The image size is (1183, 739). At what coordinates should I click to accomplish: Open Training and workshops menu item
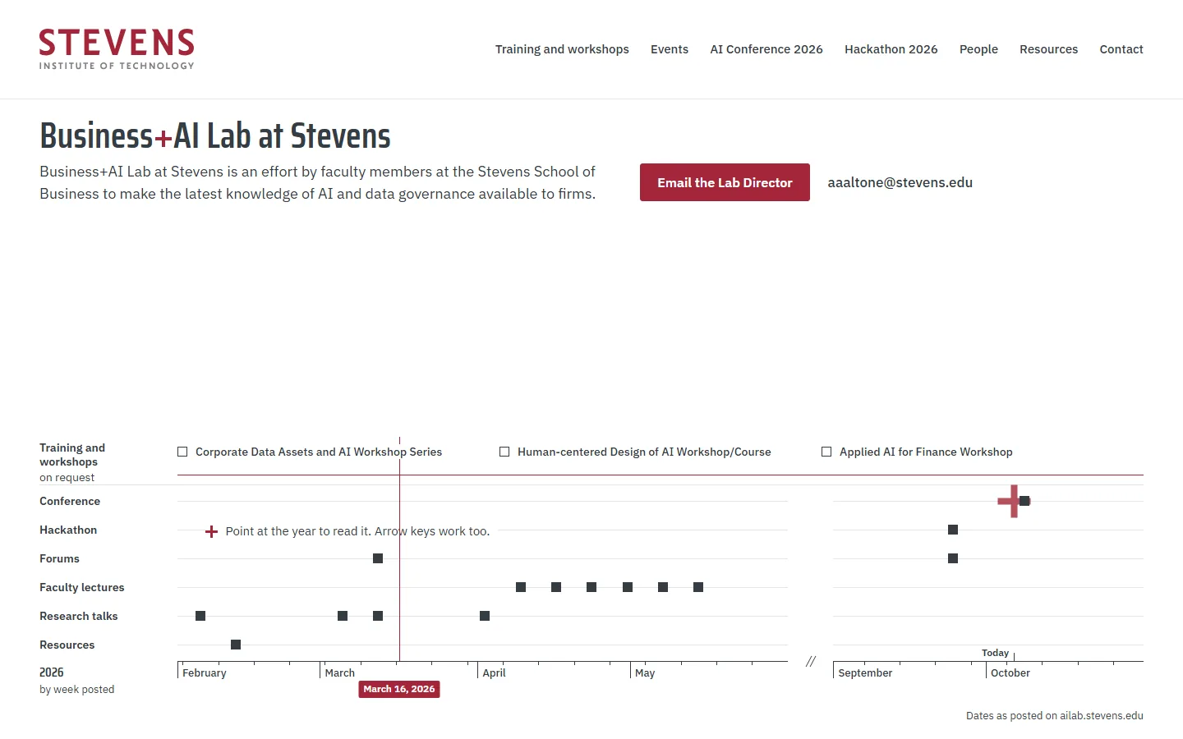(x=562, y=49)
